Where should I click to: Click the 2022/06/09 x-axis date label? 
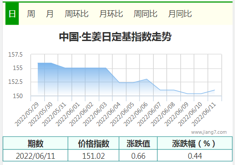(176, 114)
